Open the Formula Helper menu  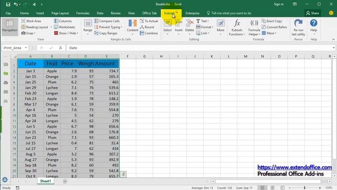(254, 27)
